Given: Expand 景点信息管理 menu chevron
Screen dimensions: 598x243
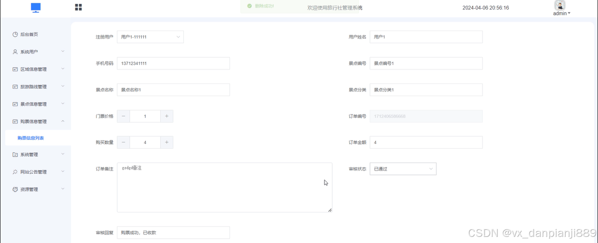Looking at the screenshot, I should click(63, 104).
